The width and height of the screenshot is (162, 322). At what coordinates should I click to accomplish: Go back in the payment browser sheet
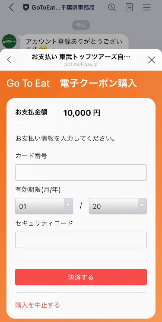click(x=9, y=60)
